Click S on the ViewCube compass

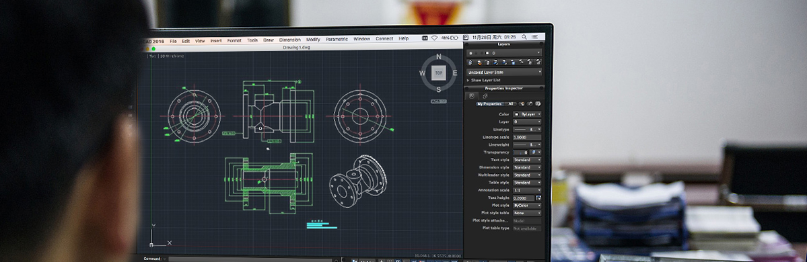(x=438, y=89)
